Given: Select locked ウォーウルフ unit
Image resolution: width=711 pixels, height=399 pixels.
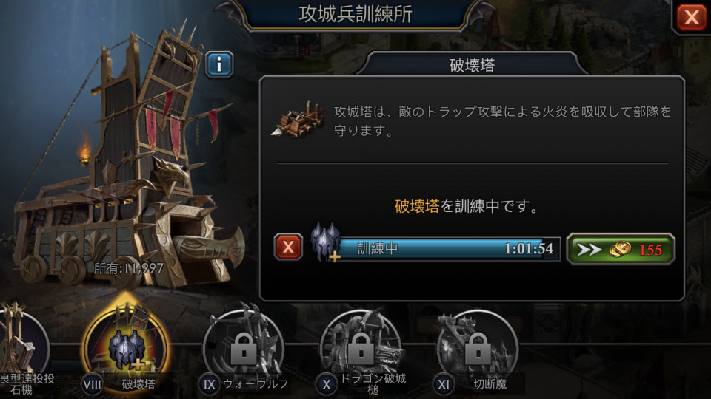Looking at the screenshot, I should (244, 348).
